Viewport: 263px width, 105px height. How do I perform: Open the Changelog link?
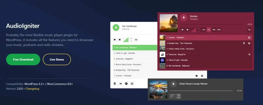(x=32, y=89)
